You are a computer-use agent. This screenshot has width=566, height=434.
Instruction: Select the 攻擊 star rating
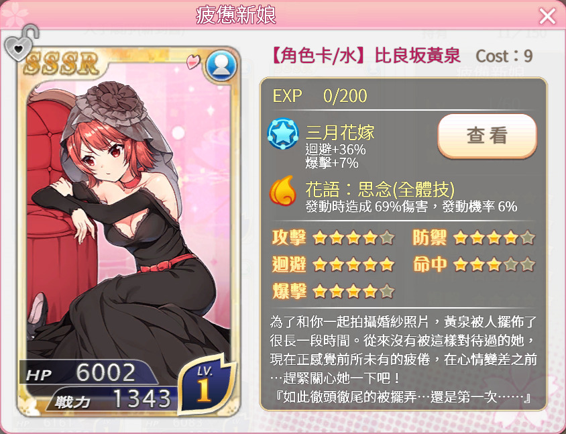click(353, 238)
